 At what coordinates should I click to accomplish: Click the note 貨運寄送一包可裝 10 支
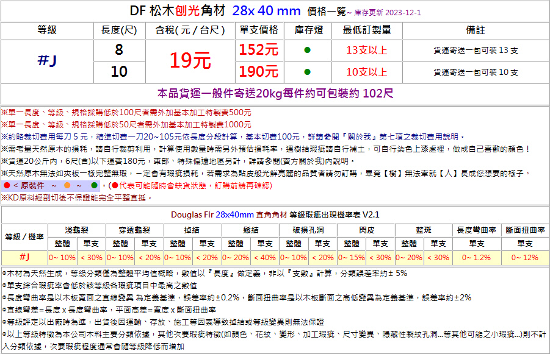tap(476, 73)
